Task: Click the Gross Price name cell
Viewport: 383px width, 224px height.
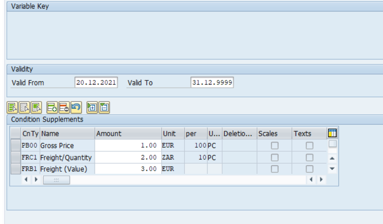Action: pos(67,145)
